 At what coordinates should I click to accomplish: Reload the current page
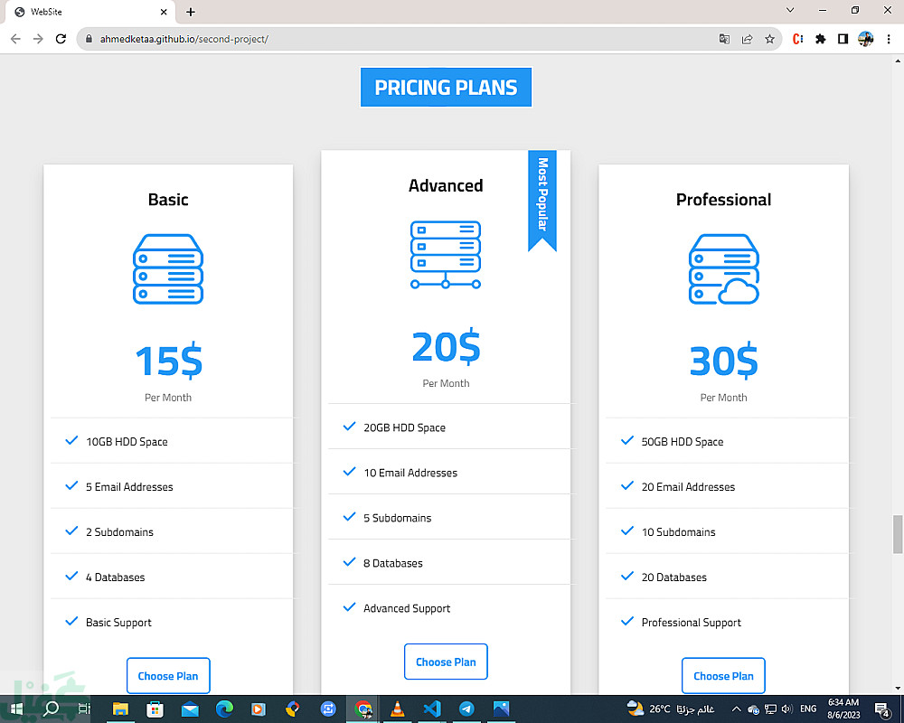[61, 39]
